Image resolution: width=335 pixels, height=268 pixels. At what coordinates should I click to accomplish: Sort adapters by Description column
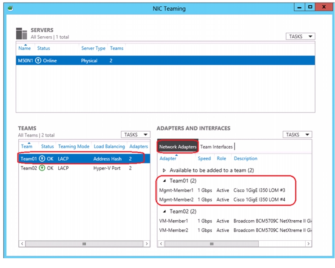(x=245, y=158)
